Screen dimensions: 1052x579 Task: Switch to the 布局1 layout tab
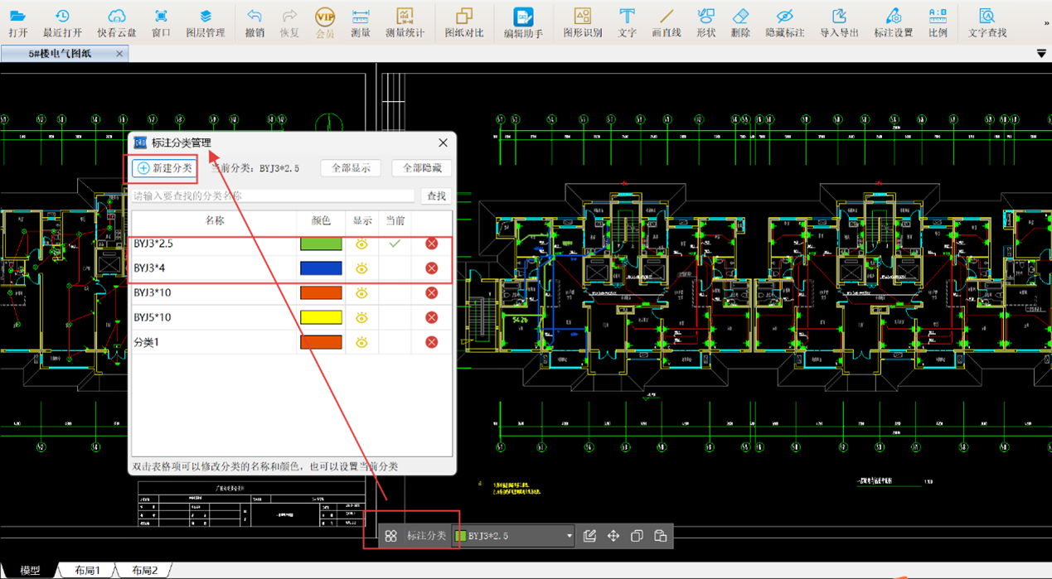coord(87,571)
